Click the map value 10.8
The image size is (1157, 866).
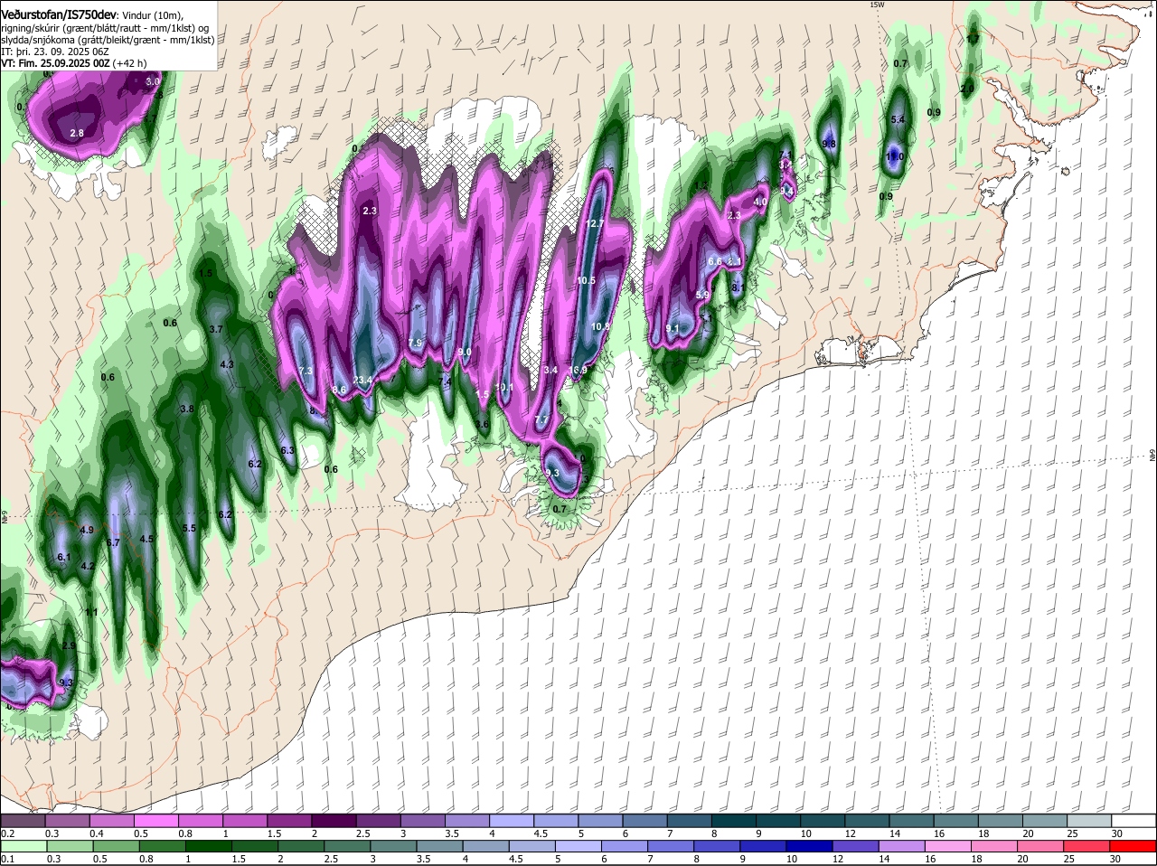[x=601, y=326]
